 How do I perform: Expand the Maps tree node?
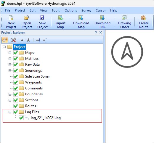[10, 53]
